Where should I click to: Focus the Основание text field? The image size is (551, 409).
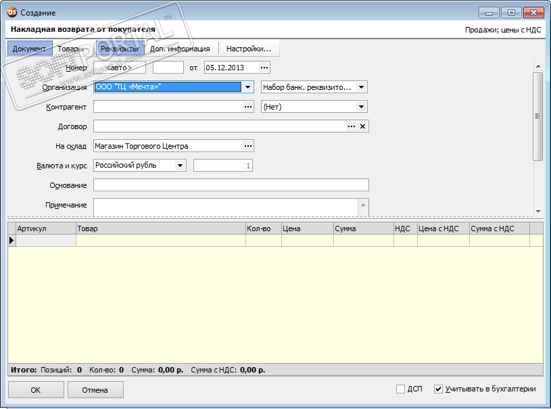231,185
